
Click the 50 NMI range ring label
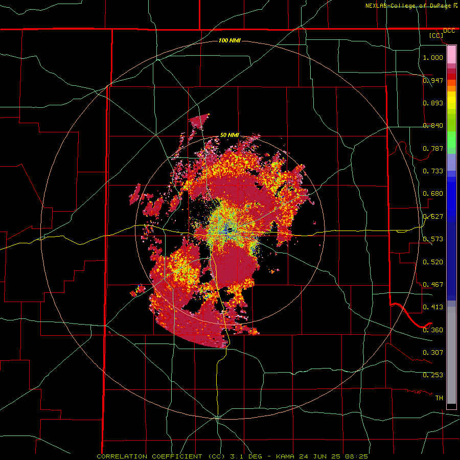click(x=229, y=135)
